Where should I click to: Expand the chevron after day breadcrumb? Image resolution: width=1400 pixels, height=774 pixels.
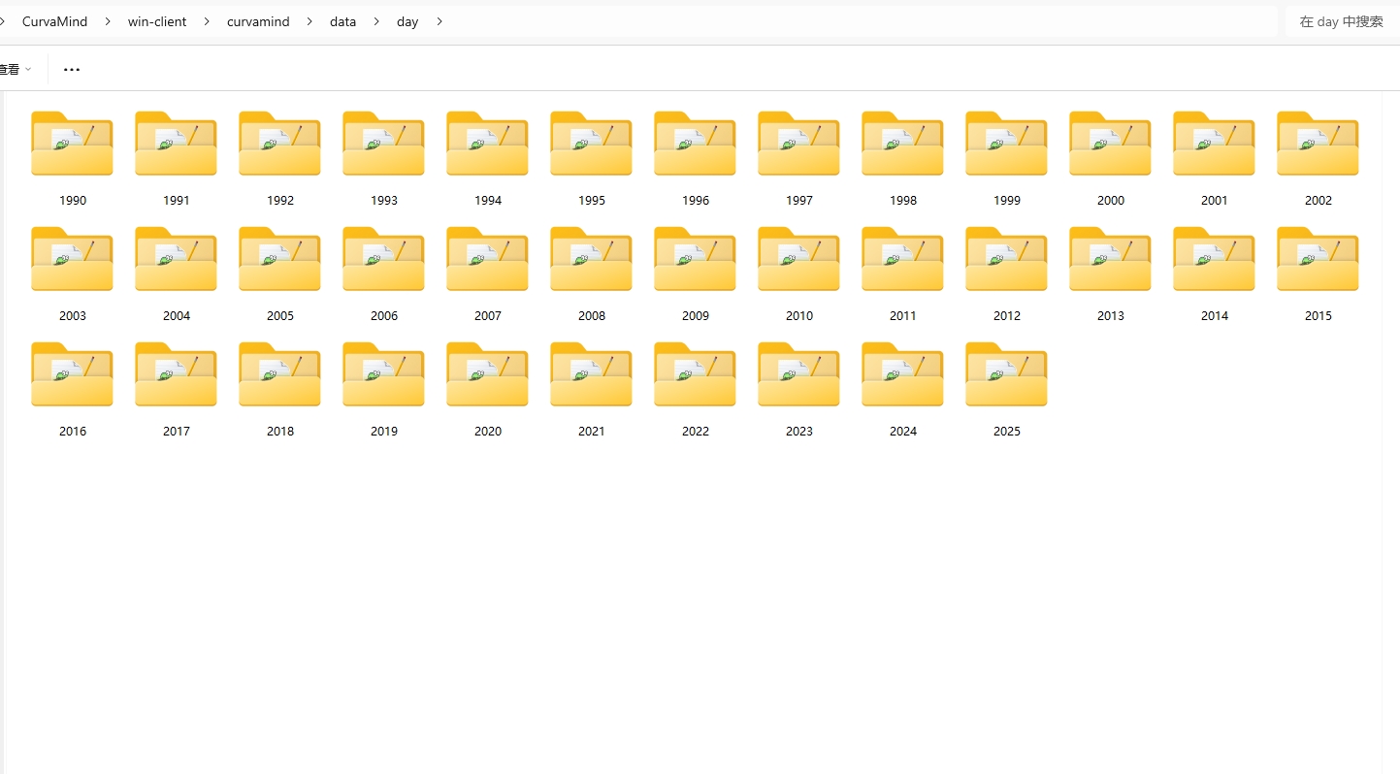click(440, 21)
